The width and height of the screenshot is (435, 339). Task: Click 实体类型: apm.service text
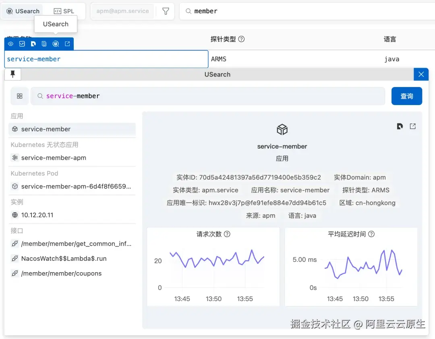pyautogui.click(x=205, y=190)
